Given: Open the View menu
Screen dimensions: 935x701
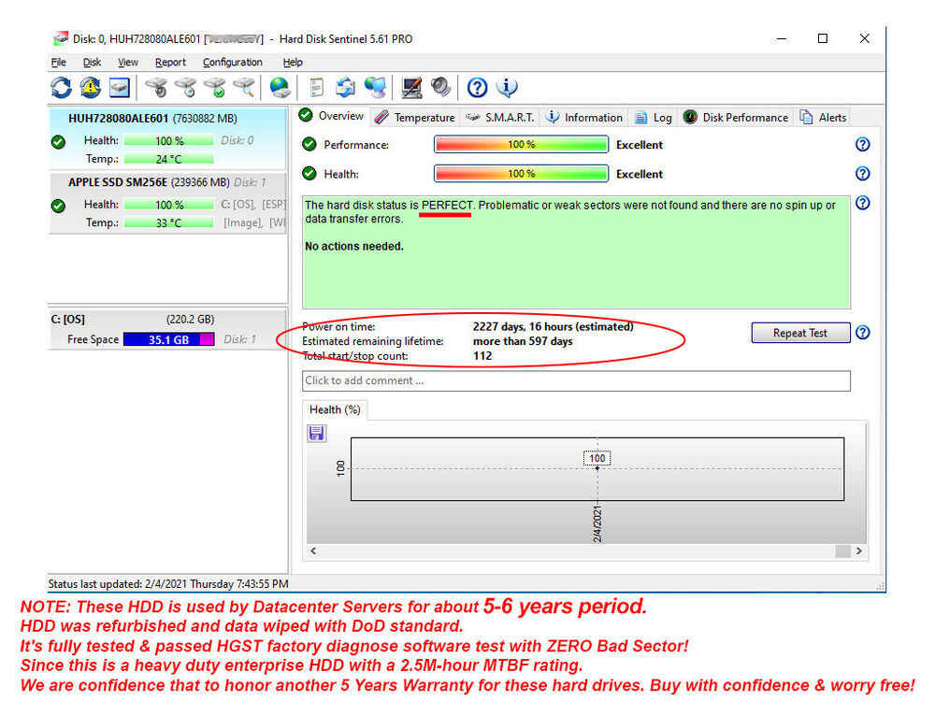Looking at the screenshot, I should [x=127, y=62].
